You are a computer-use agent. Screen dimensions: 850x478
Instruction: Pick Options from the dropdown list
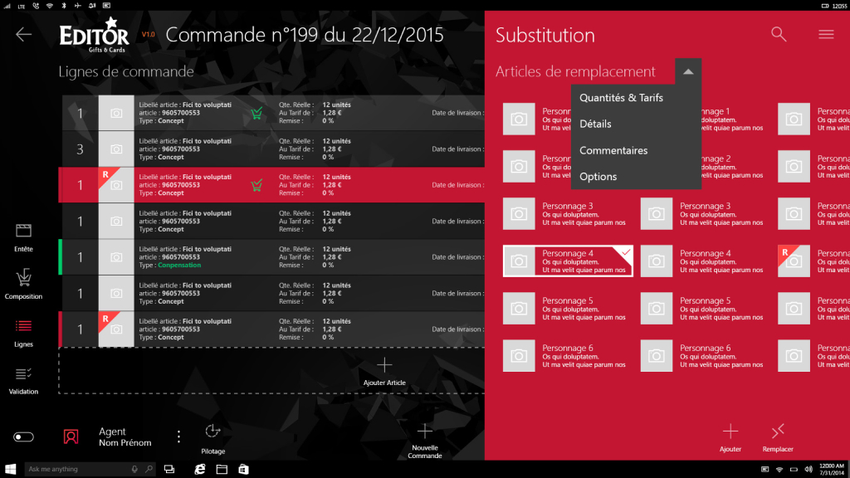[x=598, y=177]
